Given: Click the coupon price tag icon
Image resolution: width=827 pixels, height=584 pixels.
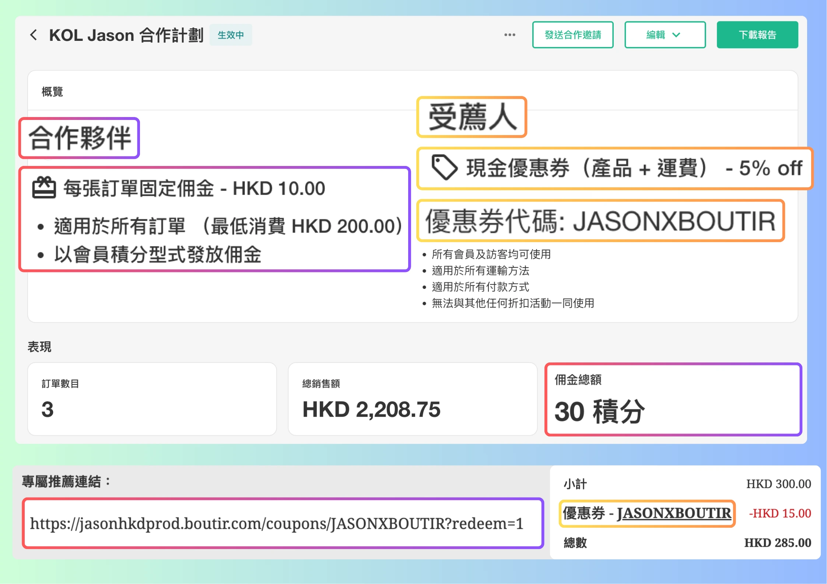Looking at the screenshot, I should point(444,167).
